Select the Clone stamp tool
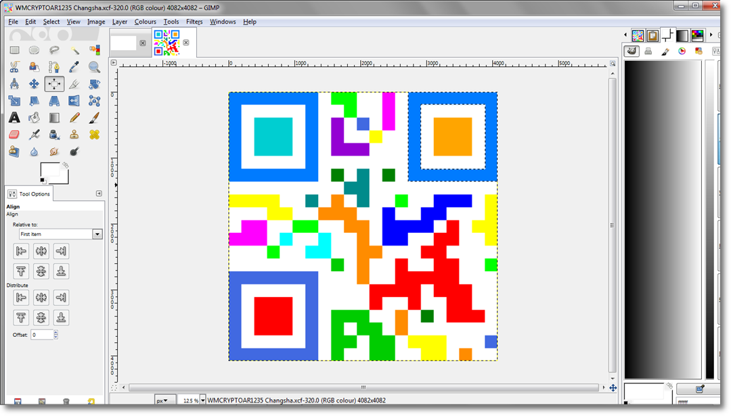The image size is (731, 416). pyautogui.click(x=74, y=135)
